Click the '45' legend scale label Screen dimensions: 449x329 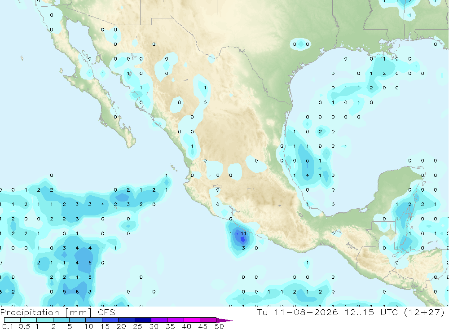pyautogui.click(x=203, y=326)
